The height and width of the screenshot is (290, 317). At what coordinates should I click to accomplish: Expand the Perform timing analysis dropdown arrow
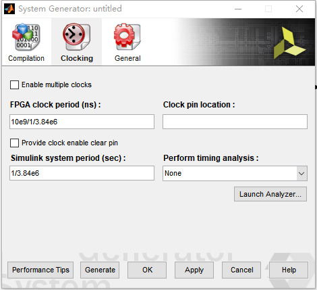point(301,173)
